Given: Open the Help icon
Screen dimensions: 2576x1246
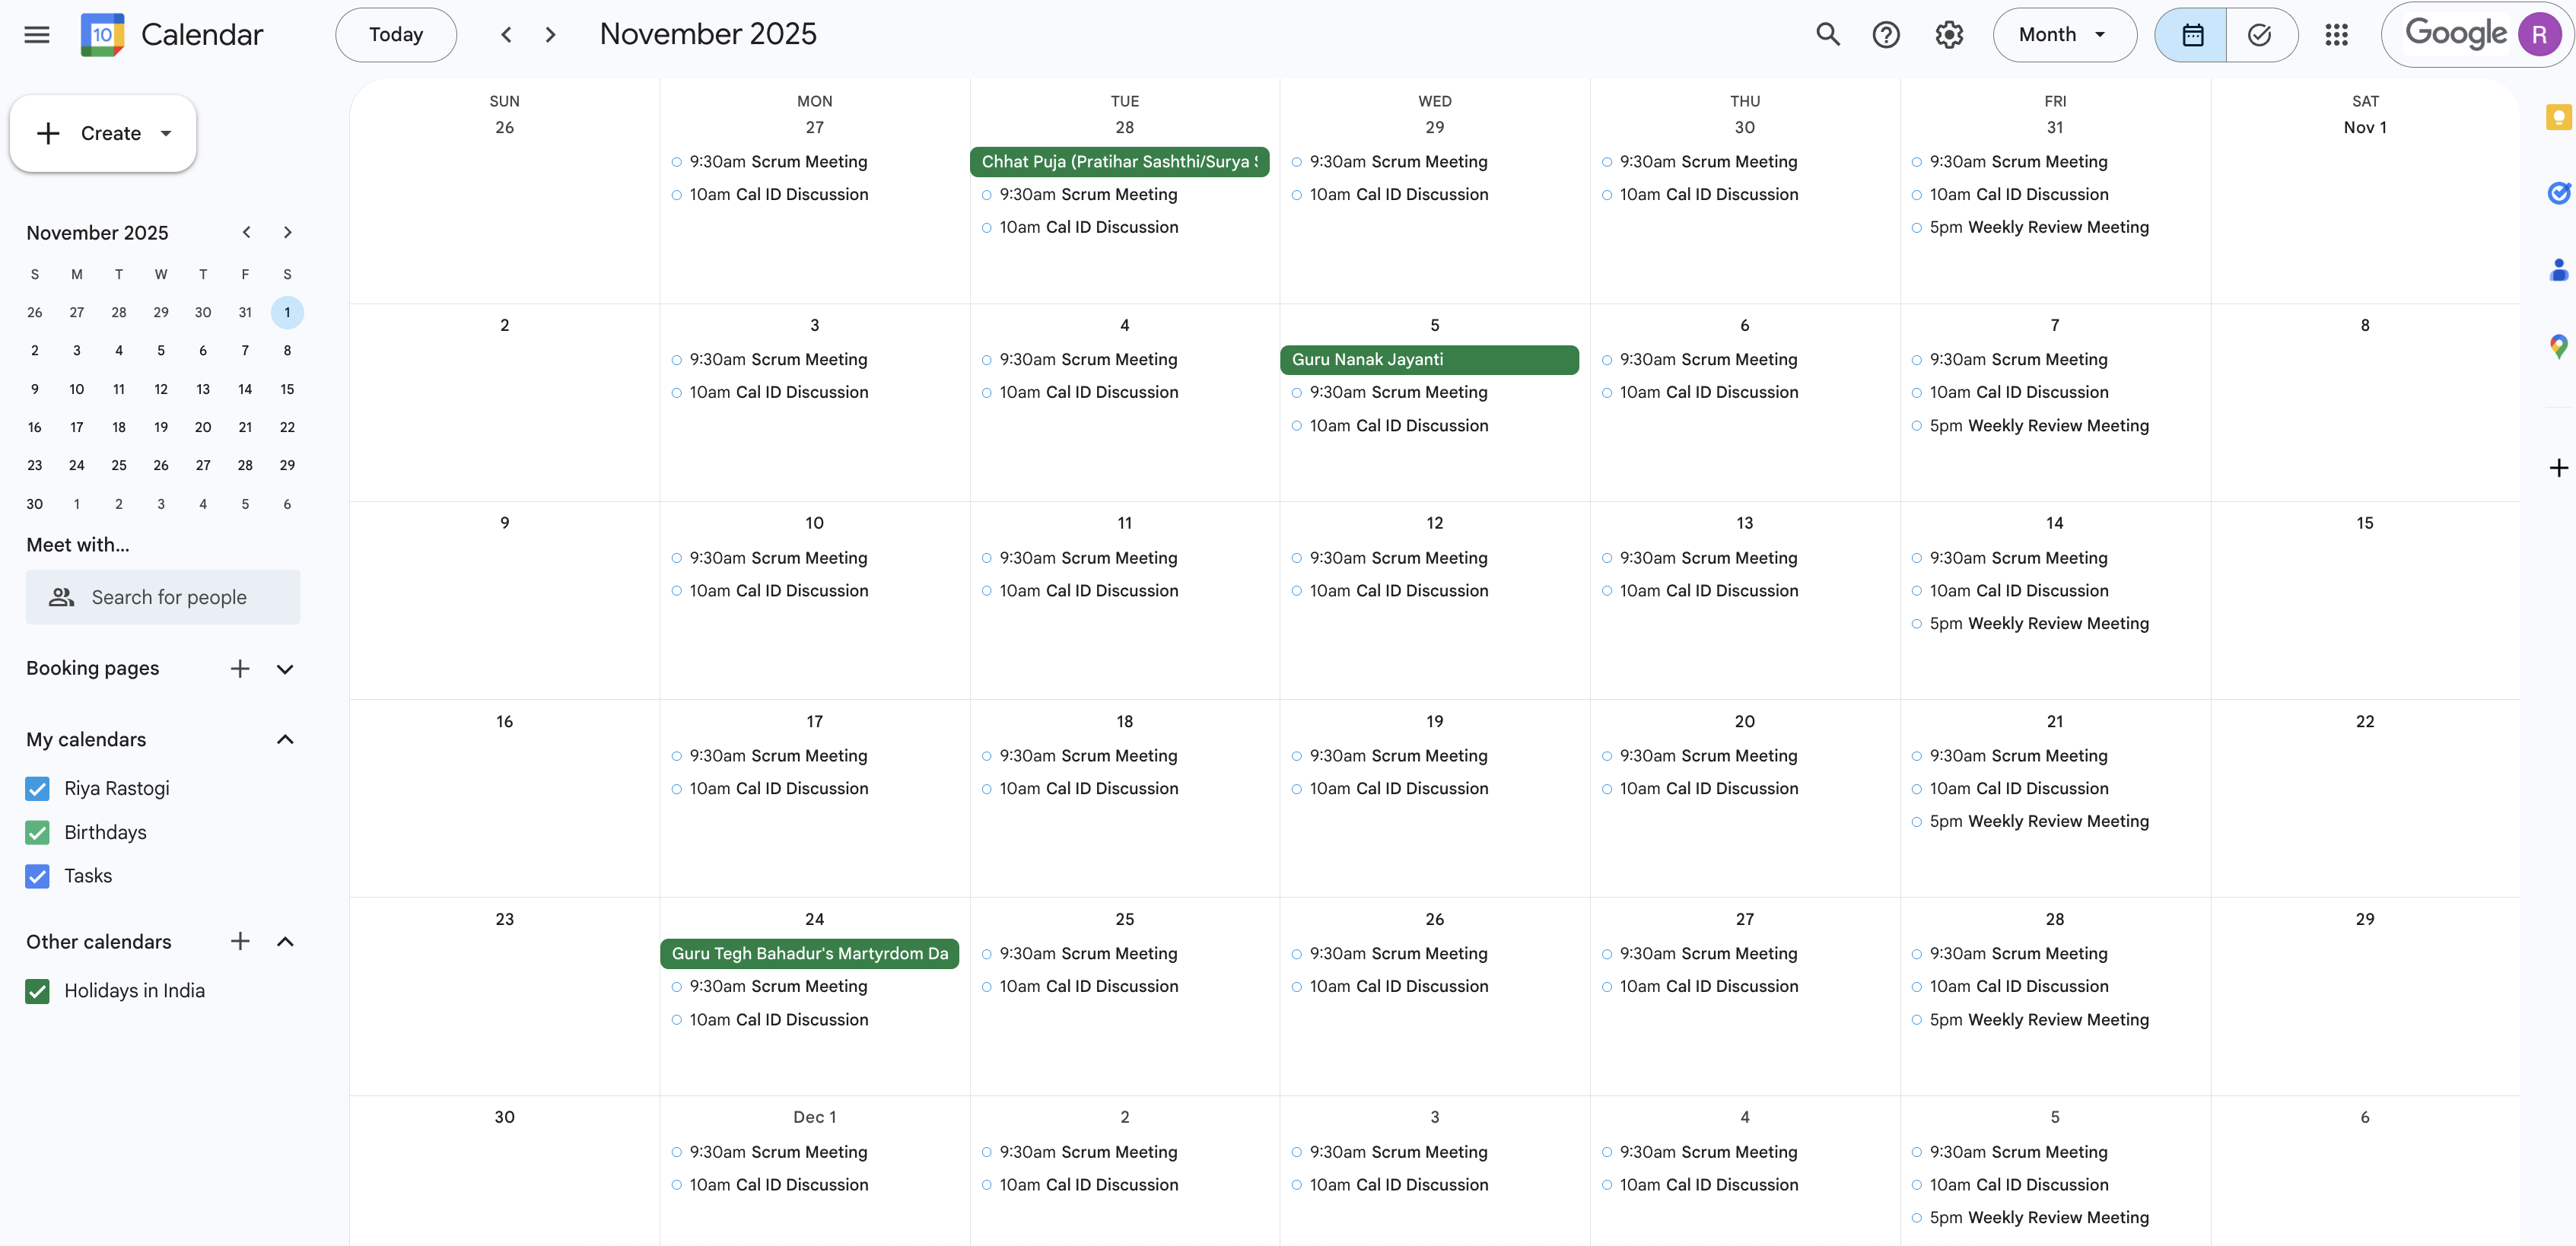Looking at the screenshot, I should pyautogui.click(x=1887, y=34).
